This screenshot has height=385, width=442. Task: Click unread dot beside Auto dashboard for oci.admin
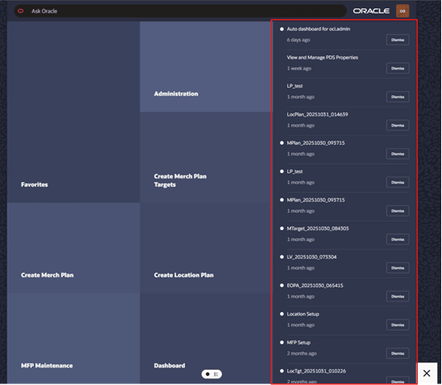(x=281, y=28)
